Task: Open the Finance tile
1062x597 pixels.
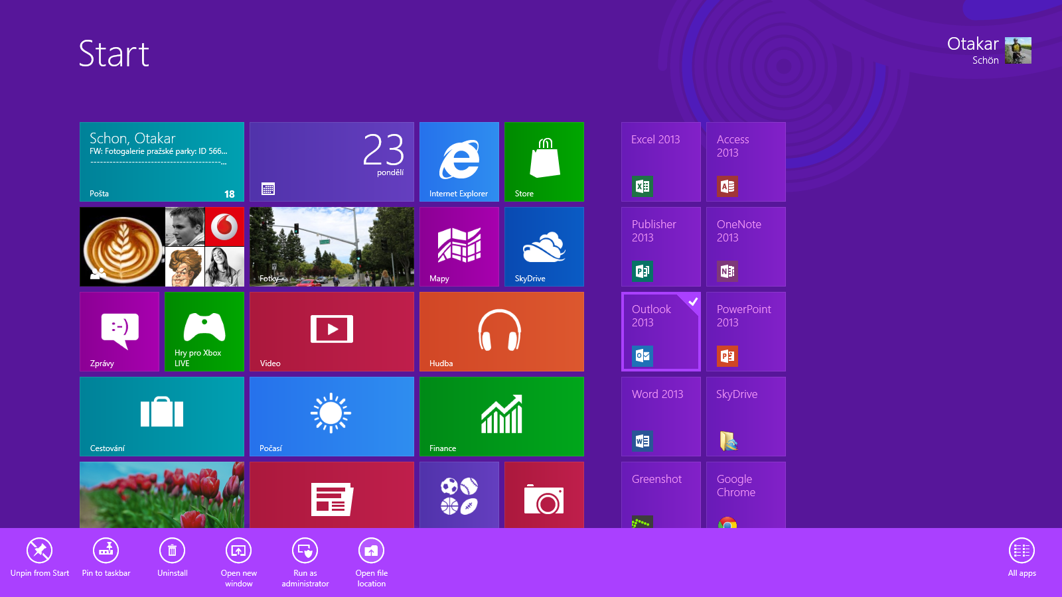Action: [502, 417]
